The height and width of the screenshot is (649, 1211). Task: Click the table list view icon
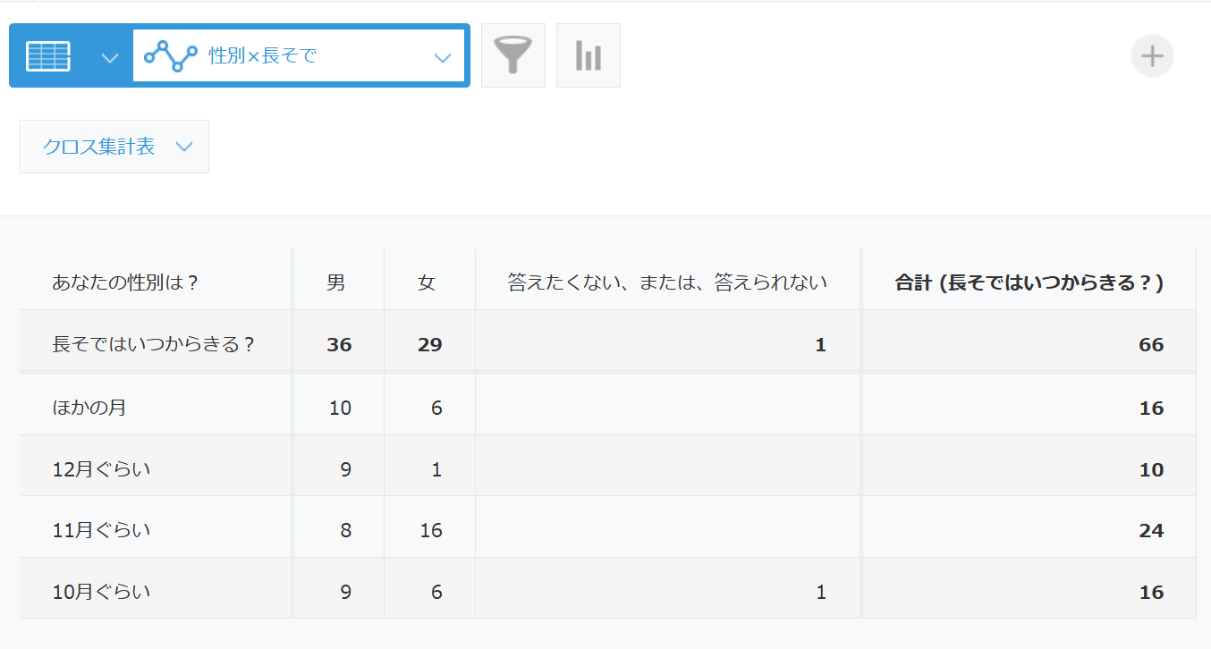click(x=48, y=56)
